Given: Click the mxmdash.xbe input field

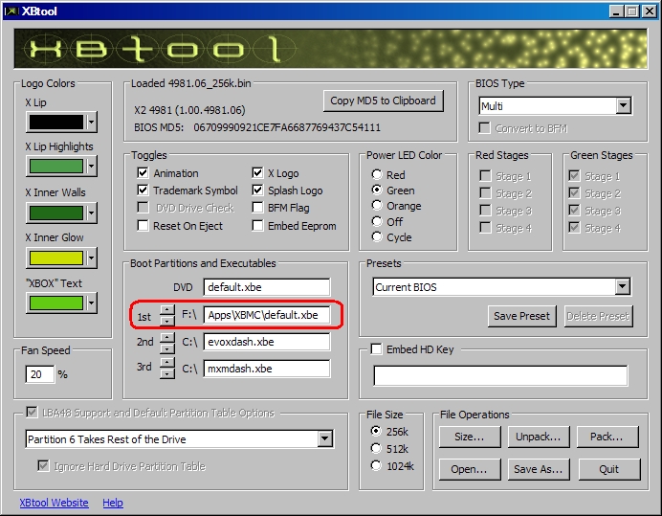Looking at the screenshot, I should tap(267, 369).
